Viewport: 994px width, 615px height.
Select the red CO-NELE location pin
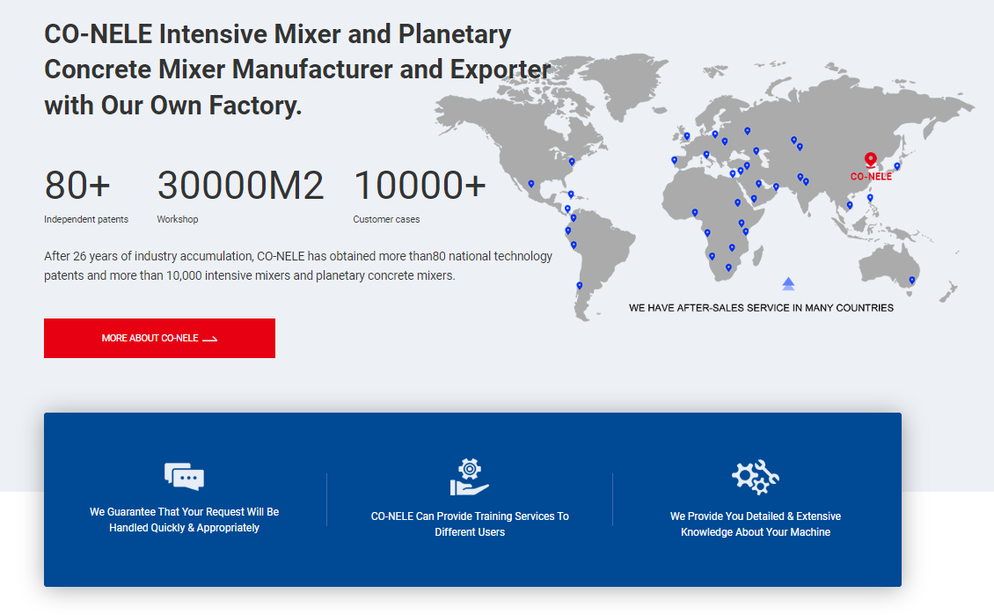(871, 160)
